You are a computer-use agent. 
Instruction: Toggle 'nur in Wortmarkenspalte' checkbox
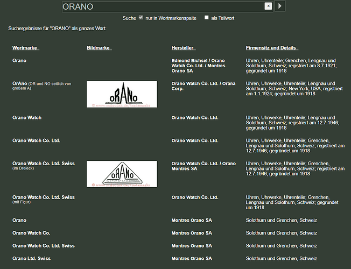click(141, 17)
